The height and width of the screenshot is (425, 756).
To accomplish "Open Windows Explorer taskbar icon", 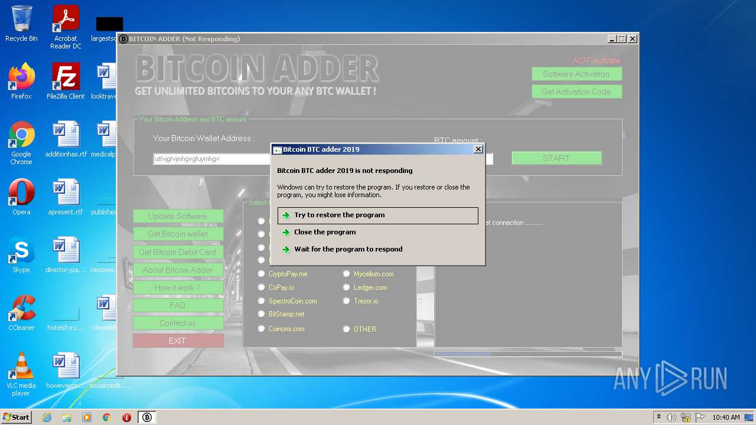I will coord(67,417).
